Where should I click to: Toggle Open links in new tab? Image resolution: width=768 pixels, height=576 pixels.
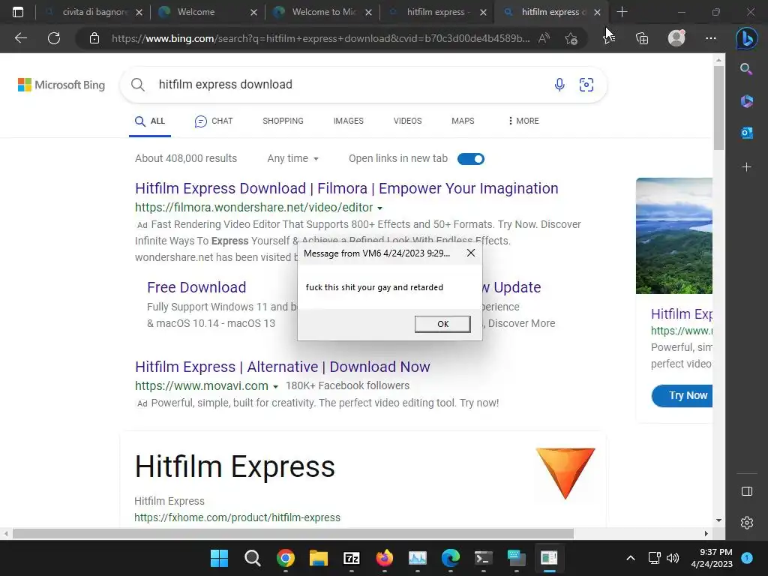pyautogui.click(x=471, y=159)
